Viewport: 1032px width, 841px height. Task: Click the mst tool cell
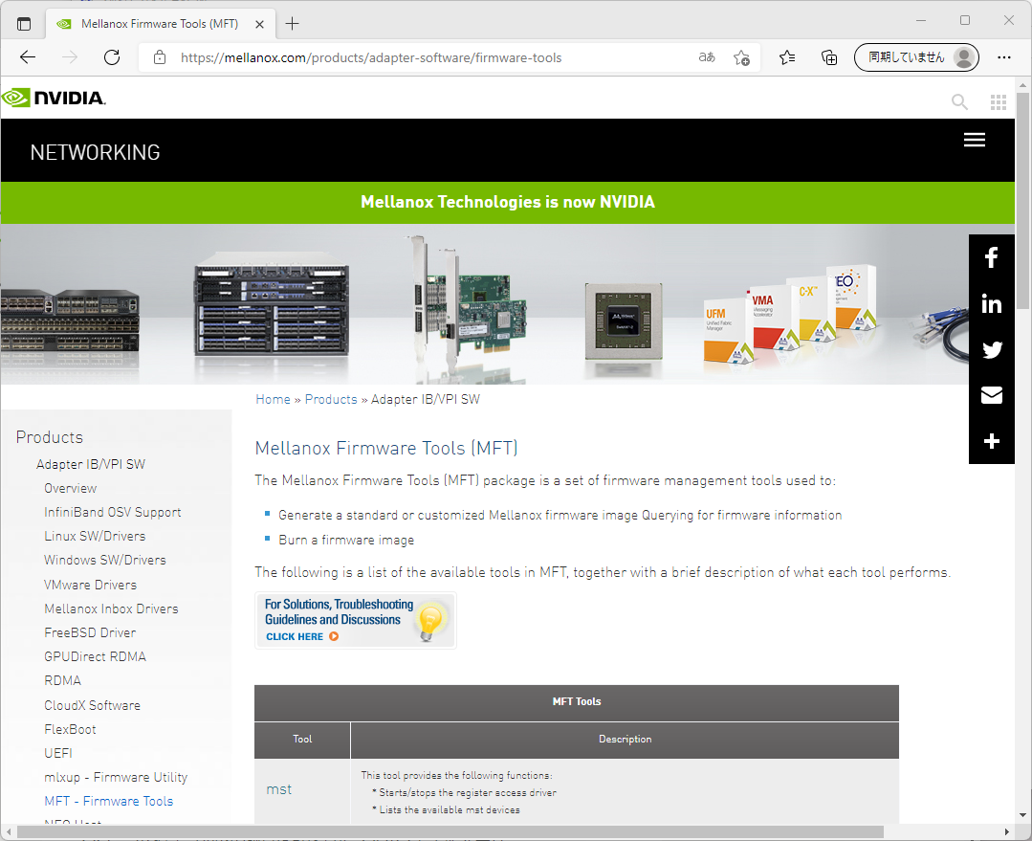coord(302,789)
